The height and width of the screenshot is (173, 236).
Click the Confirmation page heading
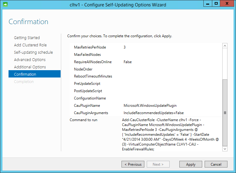coord(28,22)
